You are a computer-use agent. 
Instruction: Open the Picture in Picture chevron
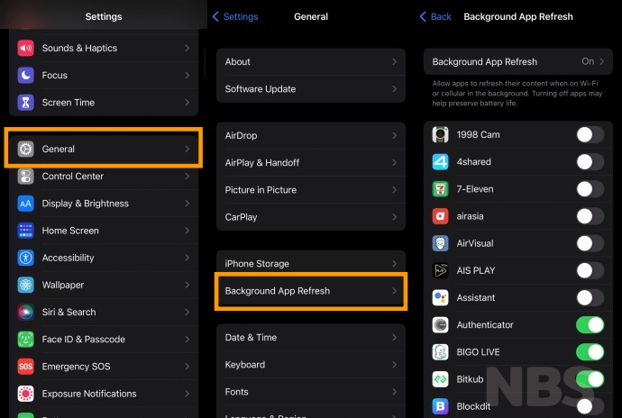click(394, 190)
